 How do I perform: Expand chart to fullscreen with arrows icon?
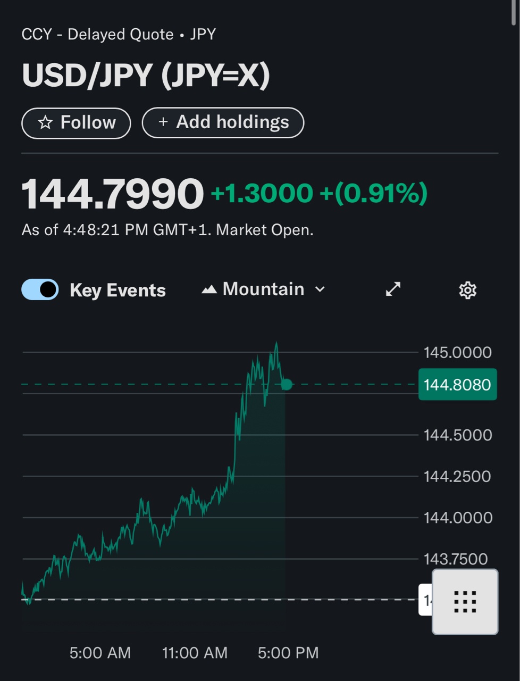click(x=393, y=289)
